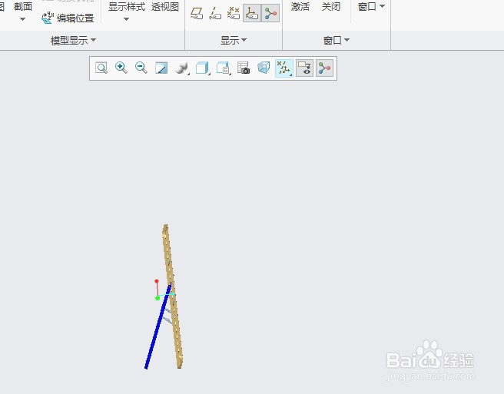This screenshot has width=504, height=394.
Task: Toggle axis display in ribbon
Action: coord(215,14)
